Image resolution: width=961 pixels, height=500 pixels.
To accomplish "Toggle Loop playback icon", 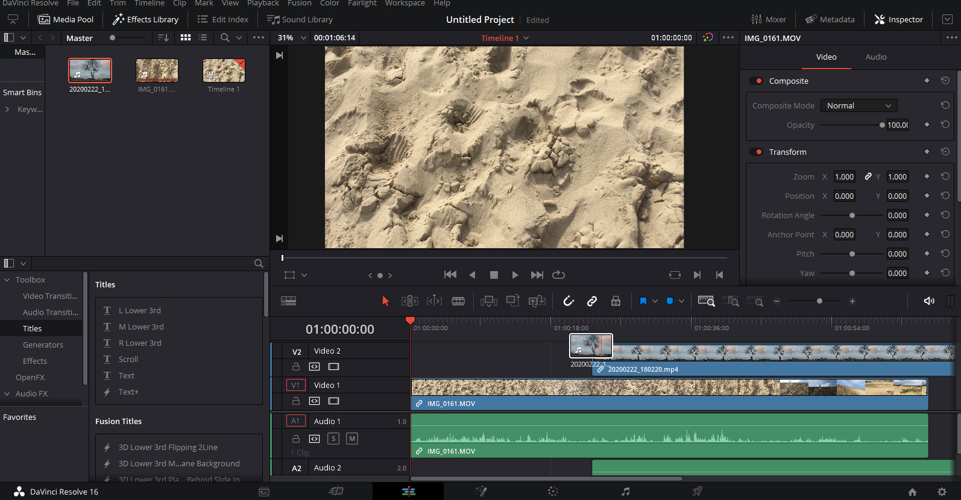I will click(559, 275).
